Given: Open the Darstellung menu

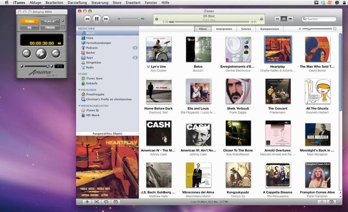Looking at the screenshot, I should [77, 3].
